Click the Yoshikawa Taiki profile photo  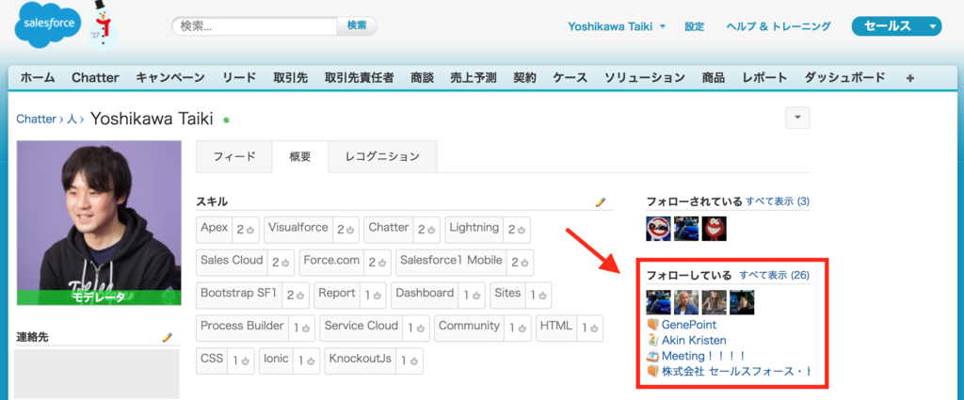click(99, 223)
